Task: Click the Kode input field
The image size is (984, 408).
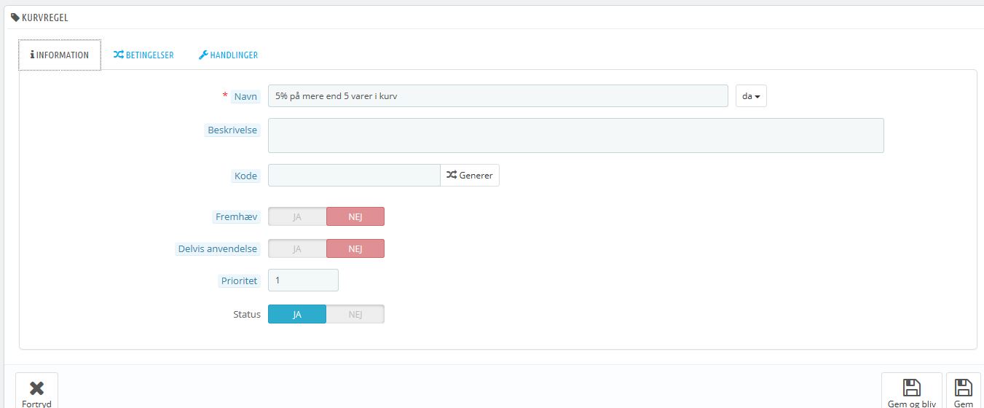Action: tap(354, 175)
